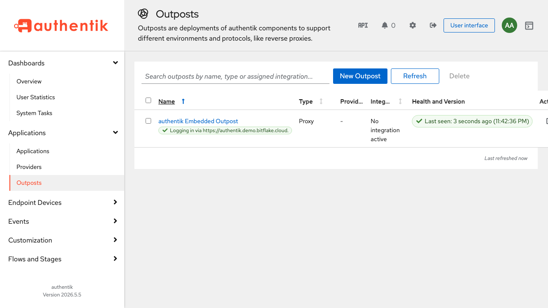The height and width of the screenshot is (308, 548).
Task: Open the System Tasks page
Action: [x=34, y=113]
